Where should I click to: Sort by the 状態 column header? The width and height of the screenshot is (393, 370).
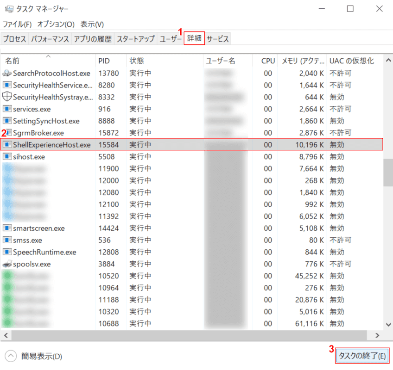[x=165, y=61]
